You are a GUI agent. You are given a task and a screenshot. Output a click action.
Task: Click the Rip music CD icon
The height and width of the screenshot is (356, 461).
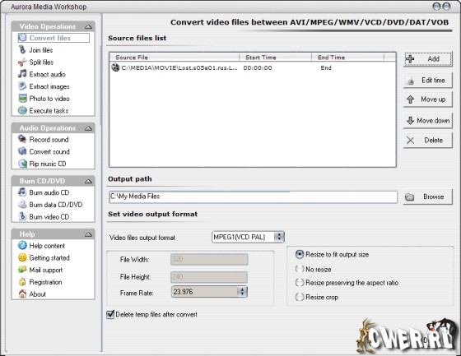[22, 164]
